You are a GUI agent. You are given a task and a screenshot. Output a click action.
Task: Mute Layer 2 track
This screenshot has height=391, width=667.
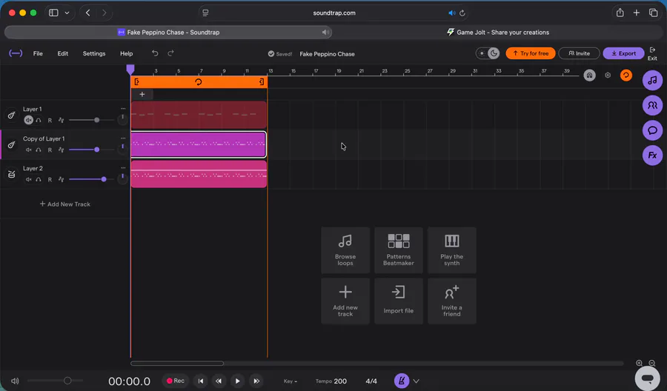(x=28, y=179)
